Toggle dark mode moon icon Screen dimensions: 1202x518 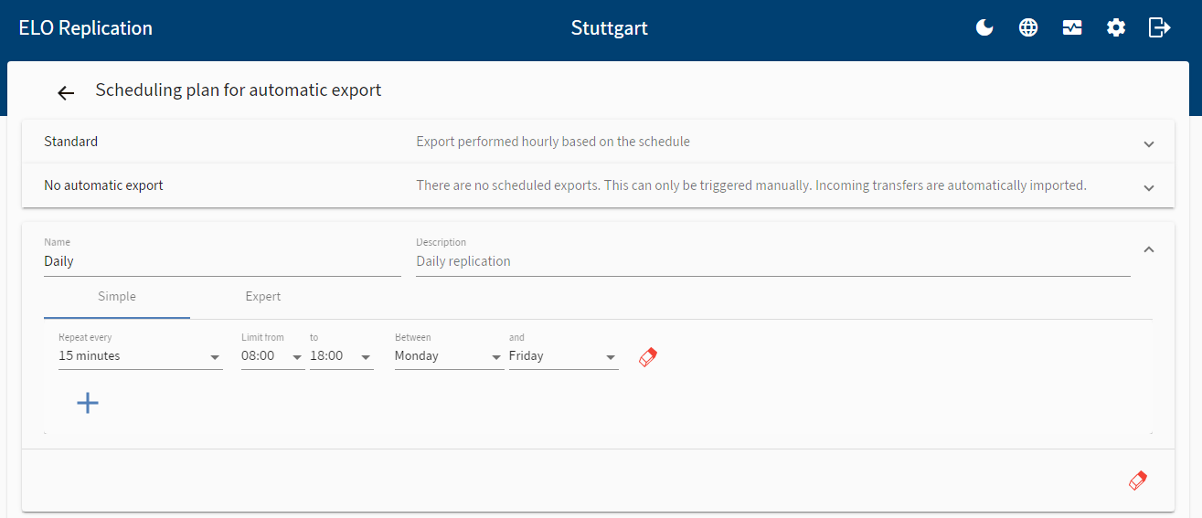tap(984, 27)
